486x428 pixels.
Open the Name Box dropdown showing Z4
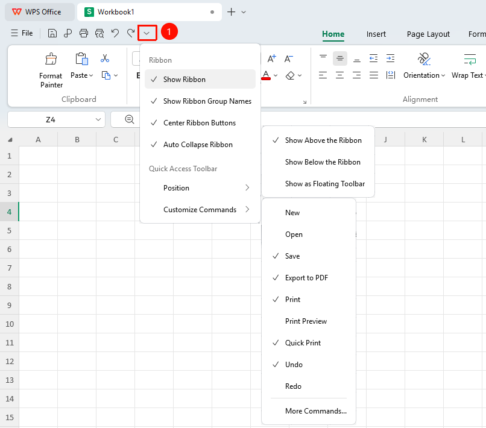[98, 119]
